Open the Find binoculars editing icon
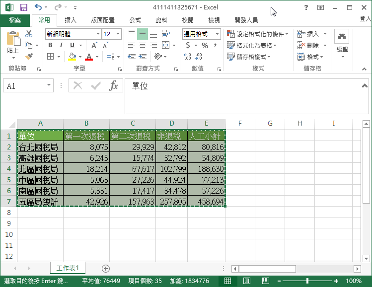The image size is (372, 287). click(342, 36)
